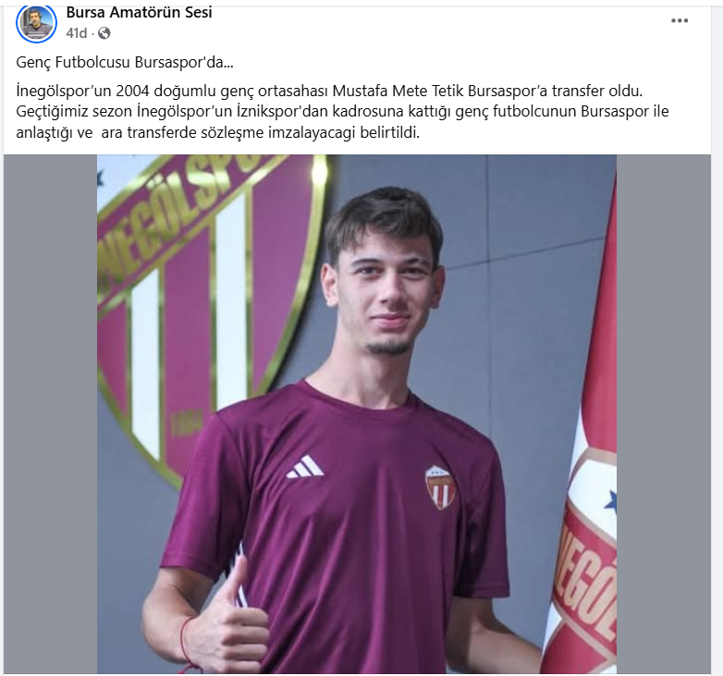This screenshot has height=676, width=723.
Task: Click the star on the İnegölspor flag
Action: coord(610,502)
